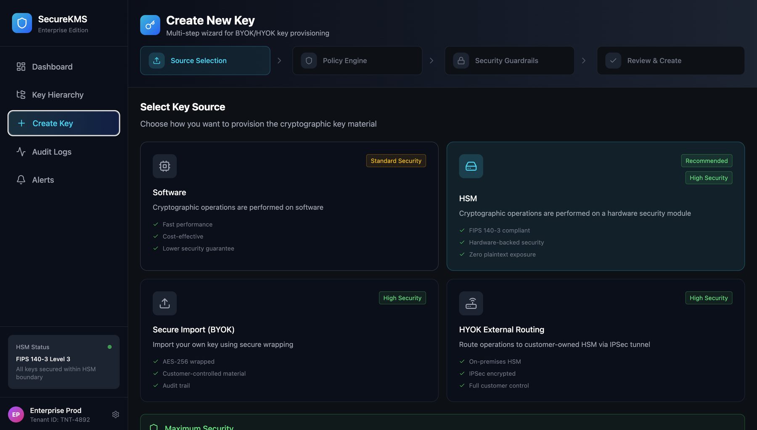Open tenant settings gear icon
This screenshot has width=757, height=430.
116,414
